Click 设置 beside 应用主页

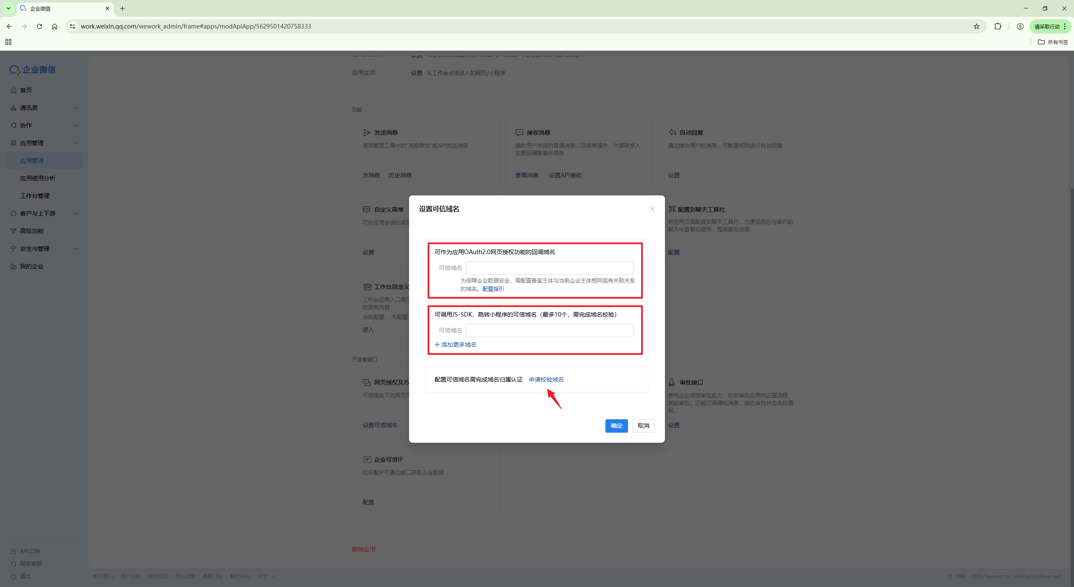coord(417,73)
